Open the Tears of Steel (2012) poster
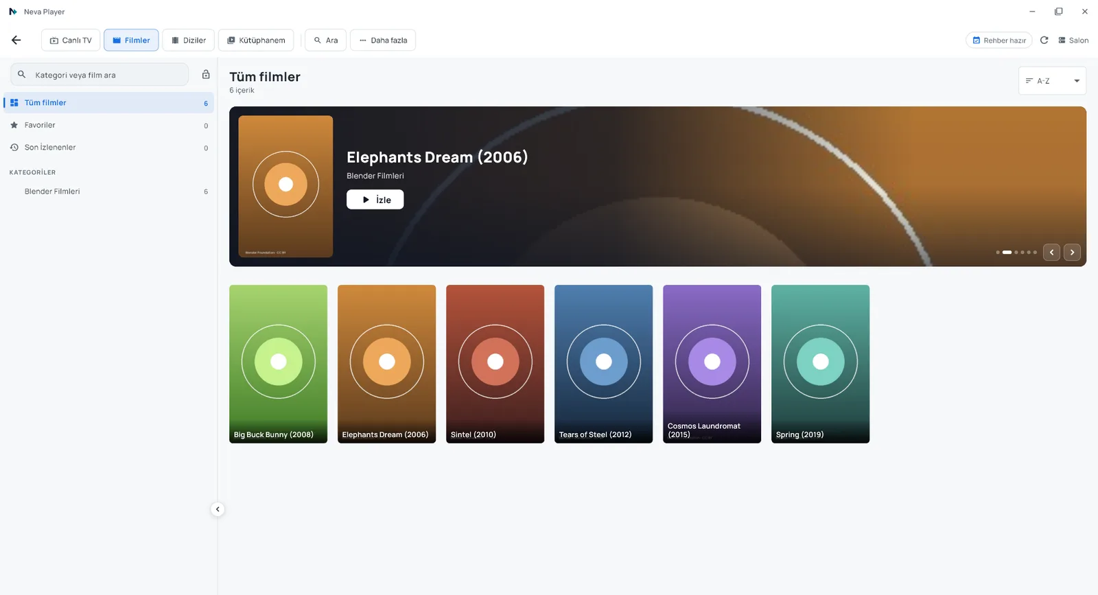Image resolution: width=1098 pixels, height=595 pixels. 603,364
